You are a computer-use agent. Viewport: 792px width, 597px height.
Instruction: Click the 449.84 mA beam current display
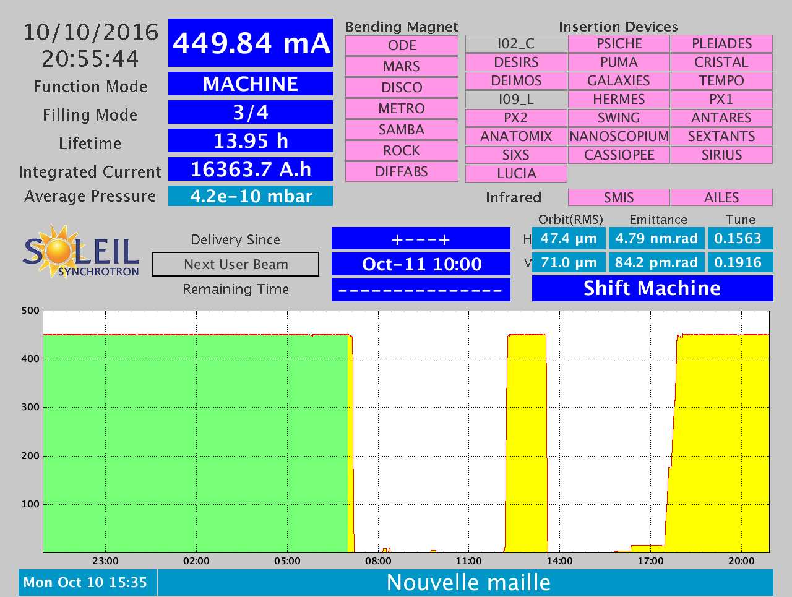coord(251,43)
